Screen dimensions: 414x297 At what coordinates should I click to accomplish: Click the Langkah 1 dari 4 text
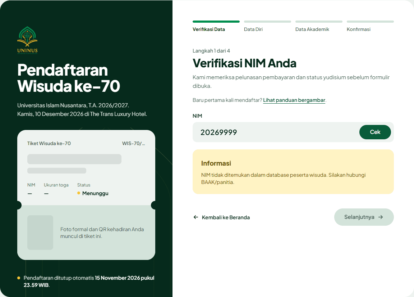pyautogui.click(x=211, y=51)
